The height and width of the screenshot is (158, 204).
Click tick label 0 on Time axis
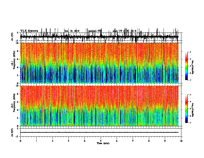(20, 141)
